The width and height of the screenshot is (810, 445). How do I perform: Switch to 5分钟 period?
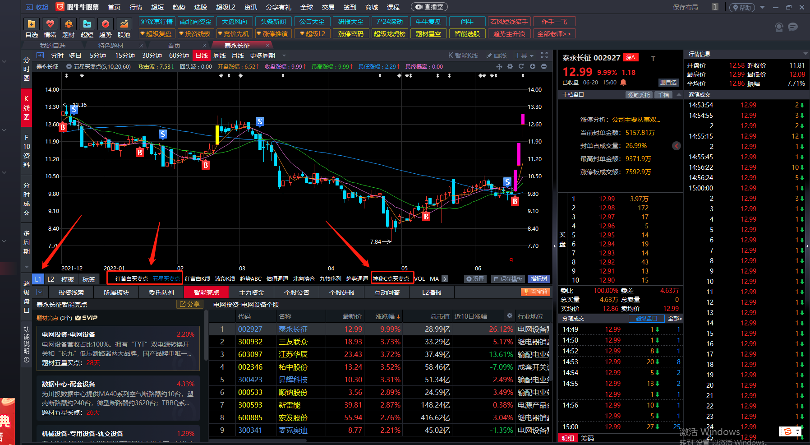click(x=98, y=56)
